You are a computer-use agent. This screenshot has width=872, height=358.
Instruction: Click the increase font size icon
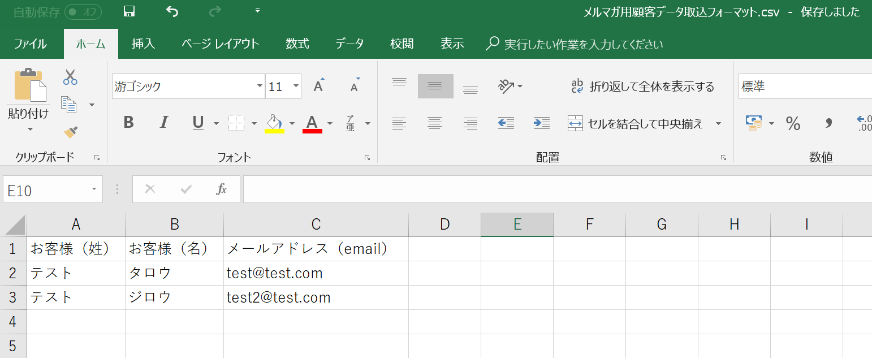[x=319, y=86]
